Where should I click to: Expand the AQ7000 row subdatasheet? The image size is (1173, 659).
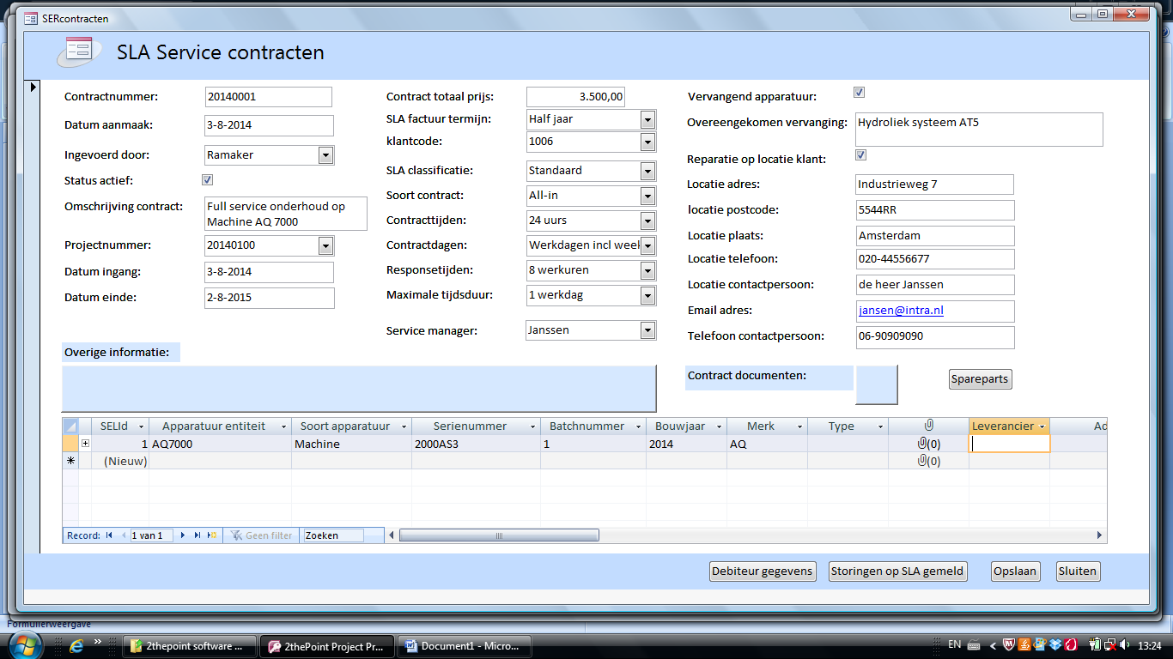pos(85,444)
